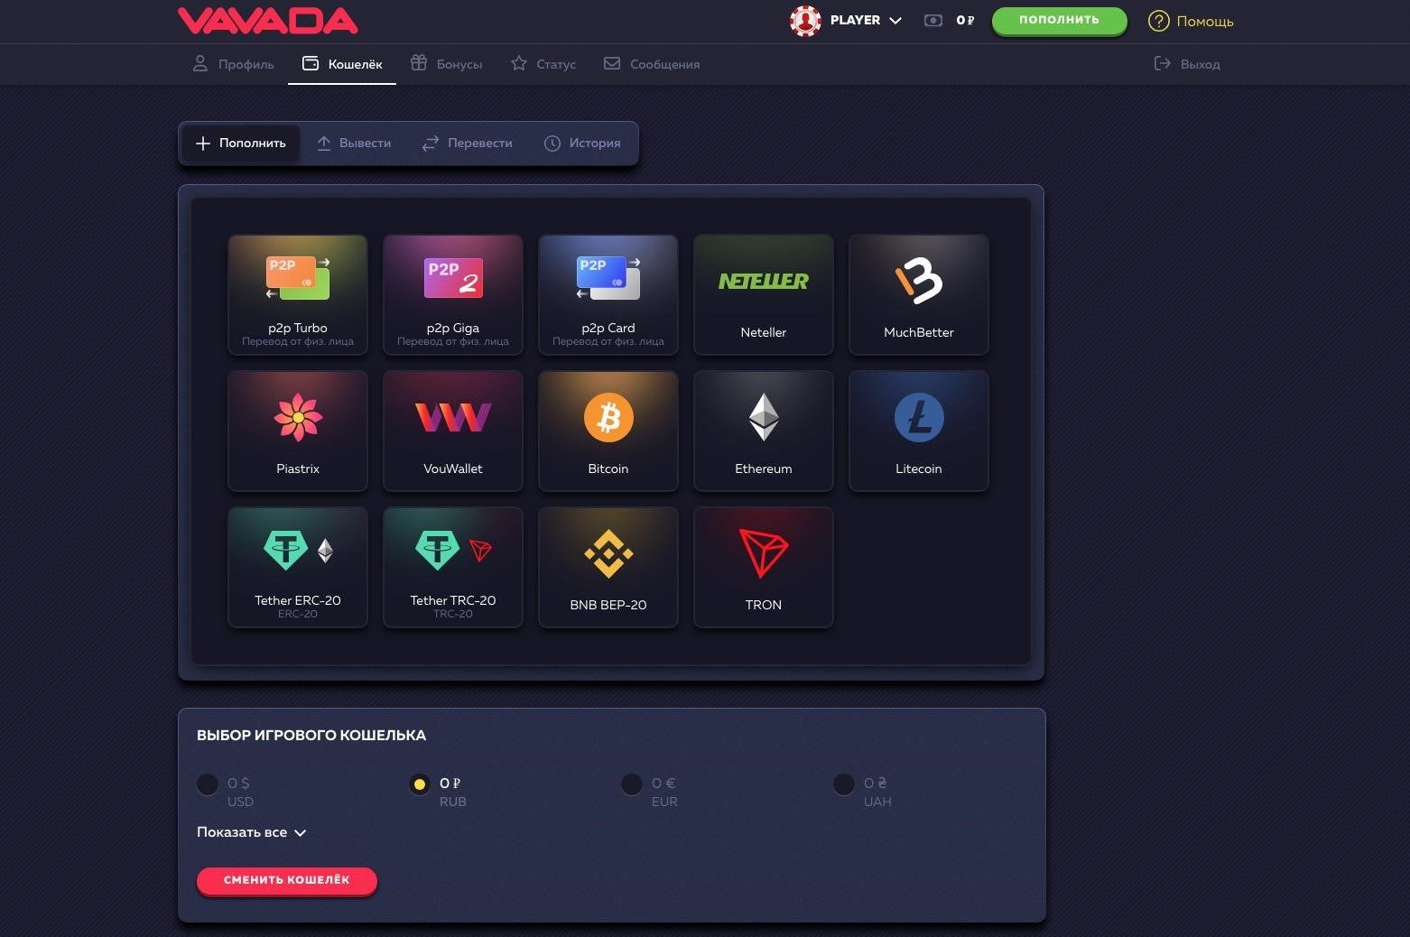Click the green Пополнить button
This screenshot has height=937, width=1410.
click(1060, 20)
